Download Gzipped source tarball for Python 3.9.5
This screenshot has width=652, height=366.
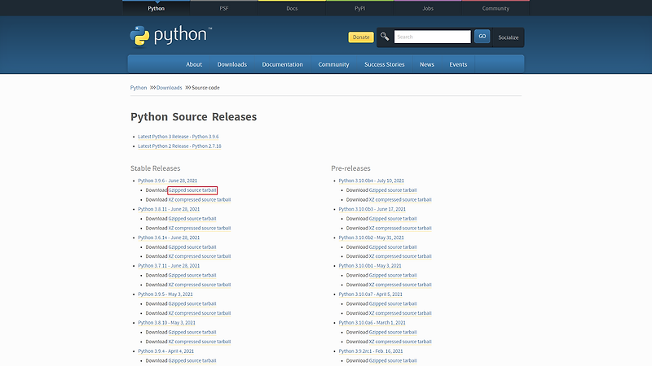[192, 303]
